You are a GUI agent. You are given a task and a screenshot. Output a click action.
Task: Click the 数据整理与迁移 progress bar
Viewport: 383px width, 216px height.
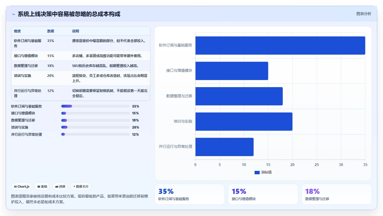pos(95,120)
